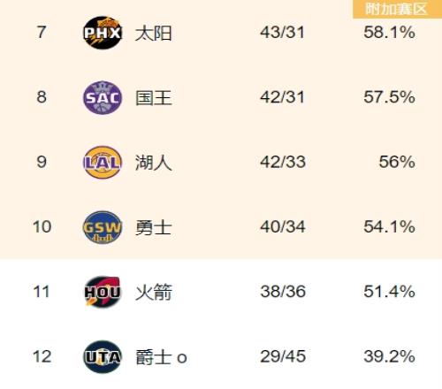The image size is (442, 389).
Task: Open the 国王 team name link
Action: (153, 98)
